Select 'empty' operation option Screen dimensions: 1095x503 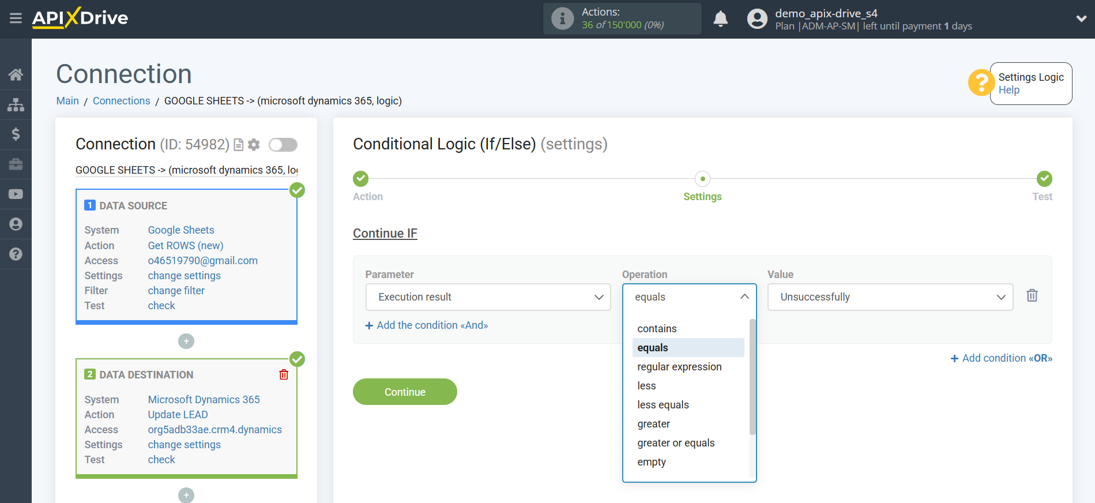[x=688, y=462]
